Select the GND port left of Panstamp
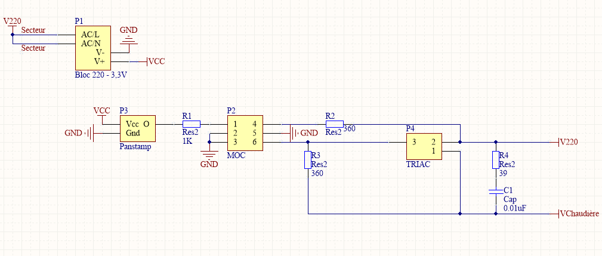The width and height of the screenshot is (602, 256). [x=76, y=132]
